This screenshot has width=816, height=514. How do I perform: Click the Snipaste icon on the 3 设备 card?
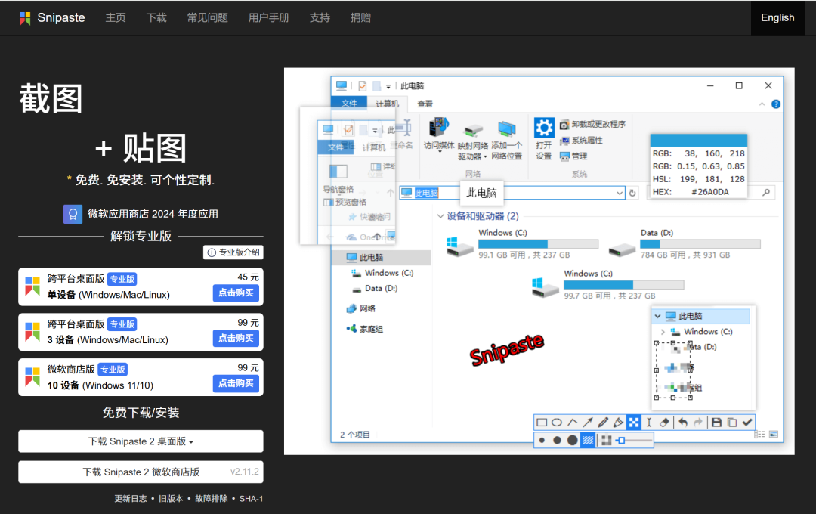(32, 332)
